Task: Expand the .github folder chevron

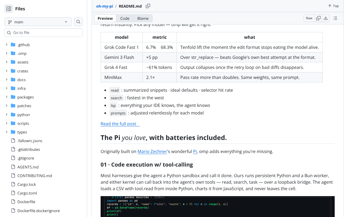Action: pos(7,44)
